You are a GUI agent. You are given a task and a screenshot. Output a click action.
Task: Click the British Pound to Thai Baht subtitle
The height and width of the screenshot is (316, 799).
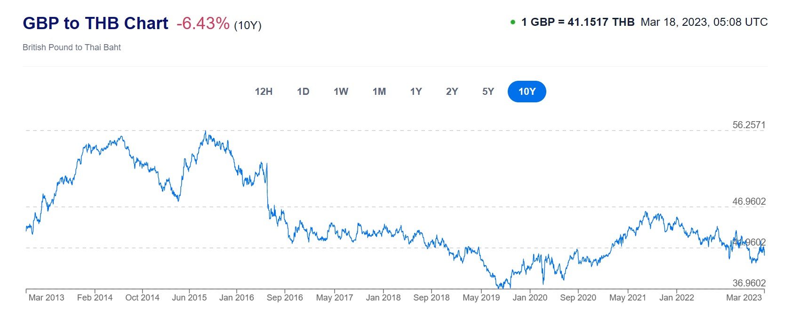click(x=72, y=47)
